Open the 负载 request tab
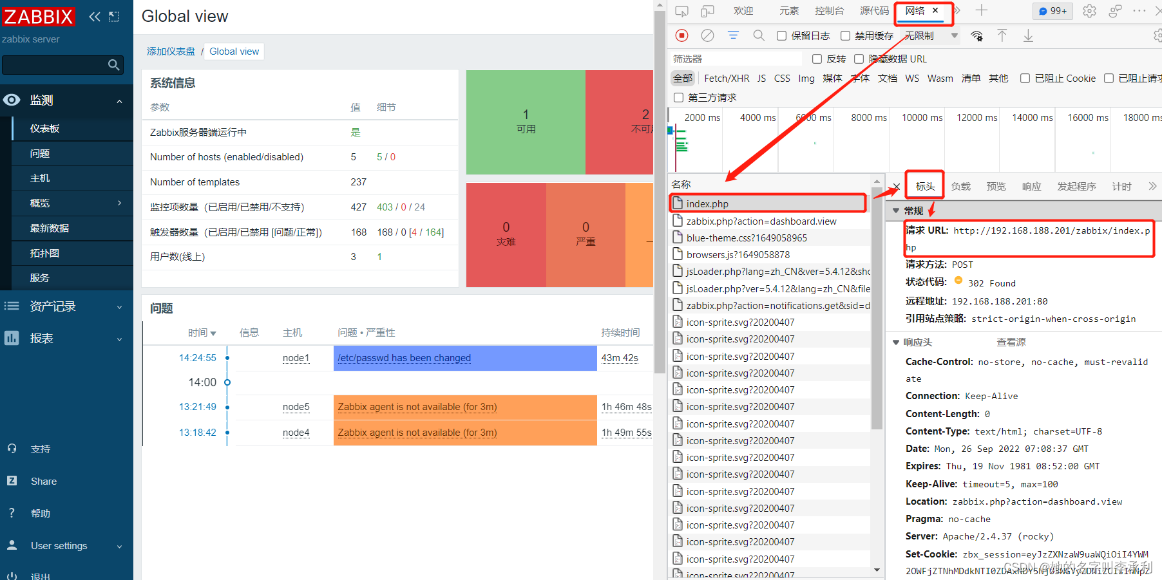This screenshot has height=580, width=1162. (960, 187)
